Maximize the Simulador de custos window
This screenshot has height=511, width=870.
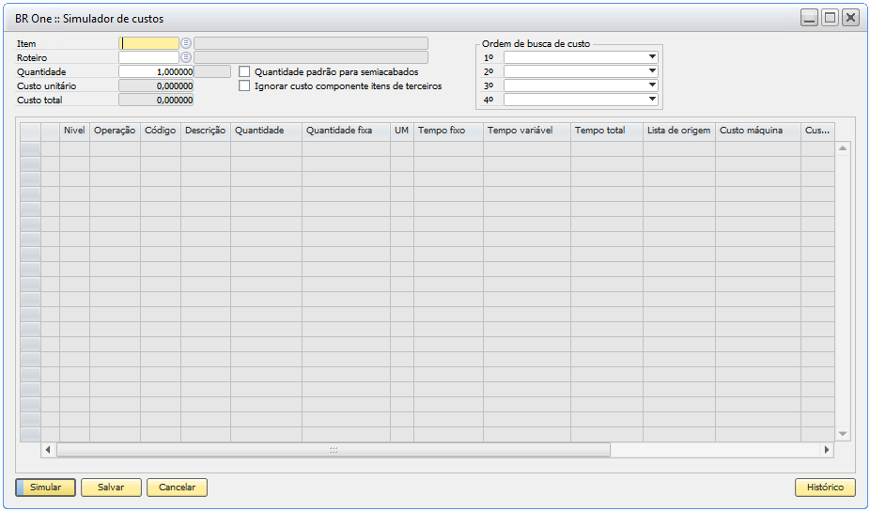[x=830, y=18]
